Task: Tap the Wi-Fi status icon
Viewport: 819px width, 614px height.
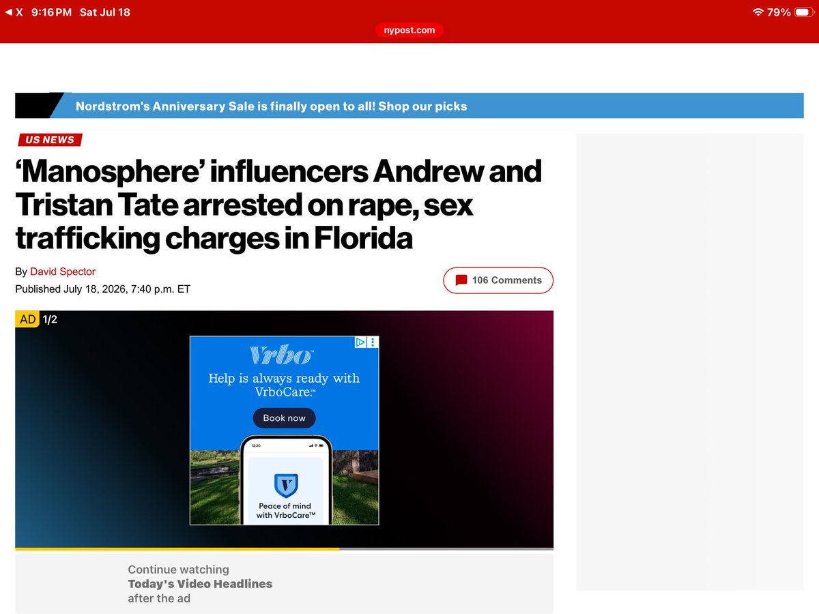Action: [x=758, y=12]
